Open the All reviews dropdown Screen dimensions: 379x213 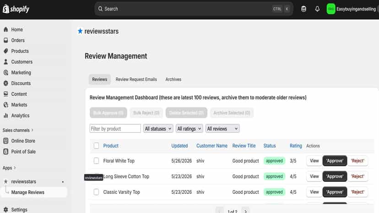(222, 129)
